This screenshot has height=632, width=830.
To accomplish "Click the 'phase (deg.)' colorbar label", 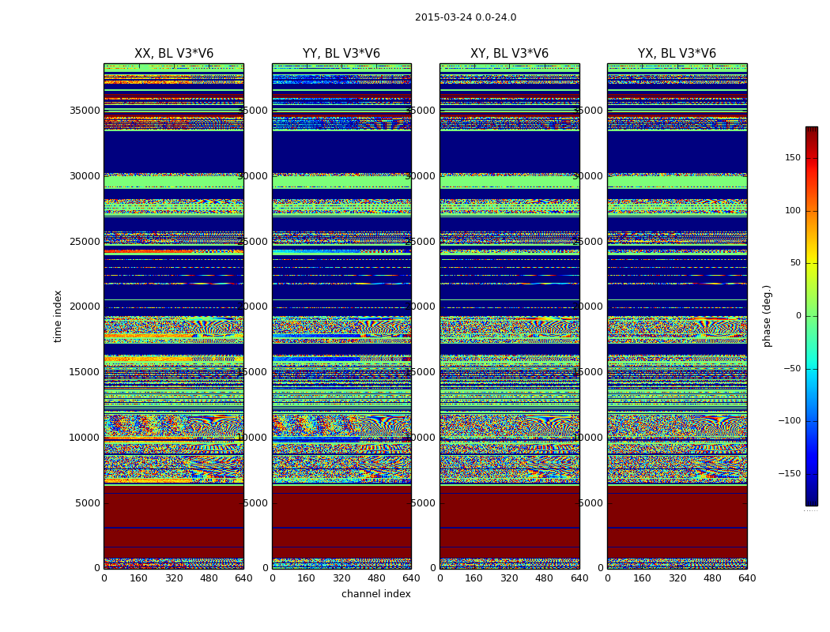I will [x=767, y=316].
